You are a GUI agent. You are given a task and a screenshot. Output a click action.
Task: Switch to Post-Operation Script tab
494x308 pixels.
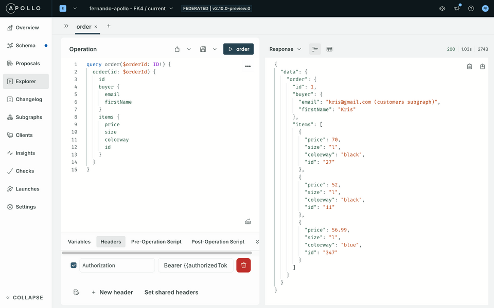218,242
